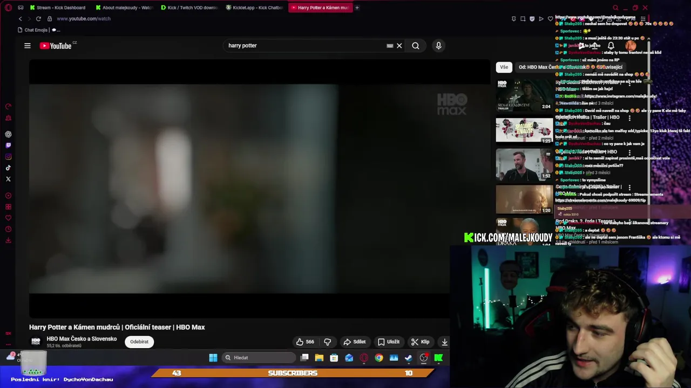Viewport: 691px width, 388px height.
Task: Start voice search with the microphone icon
Action: (x=438, y=46)
